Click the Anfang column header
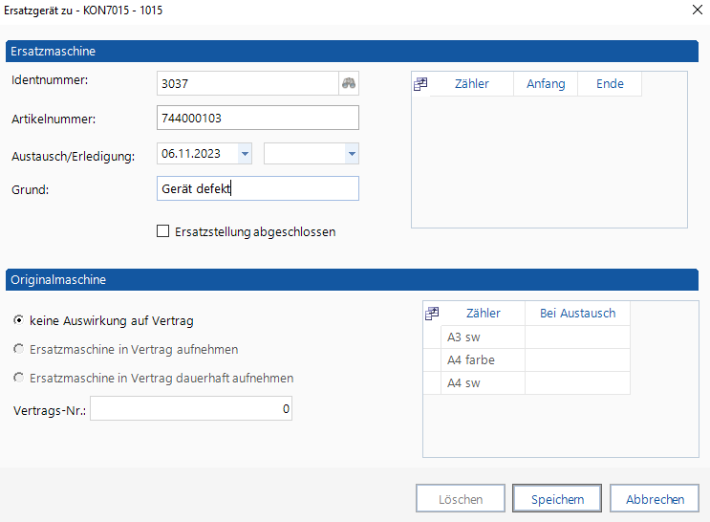The height and width of the screenshot is (522, 710). (x=546, y=84)
